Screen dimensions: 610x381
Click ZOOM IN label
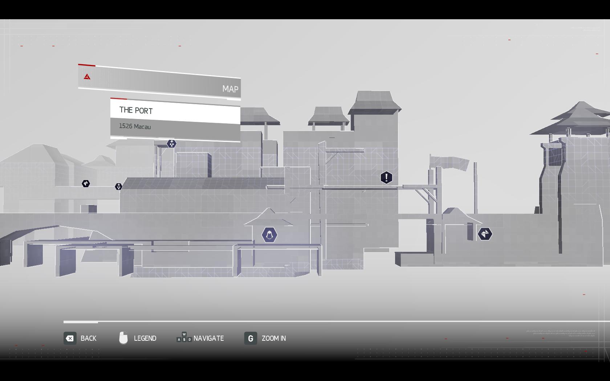click(x=274, y=338)
